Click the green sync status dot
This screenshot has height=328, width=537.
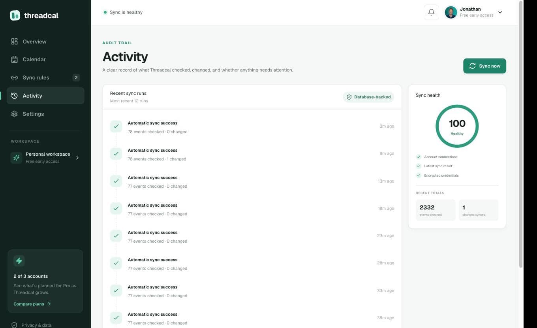coord(105,12)
